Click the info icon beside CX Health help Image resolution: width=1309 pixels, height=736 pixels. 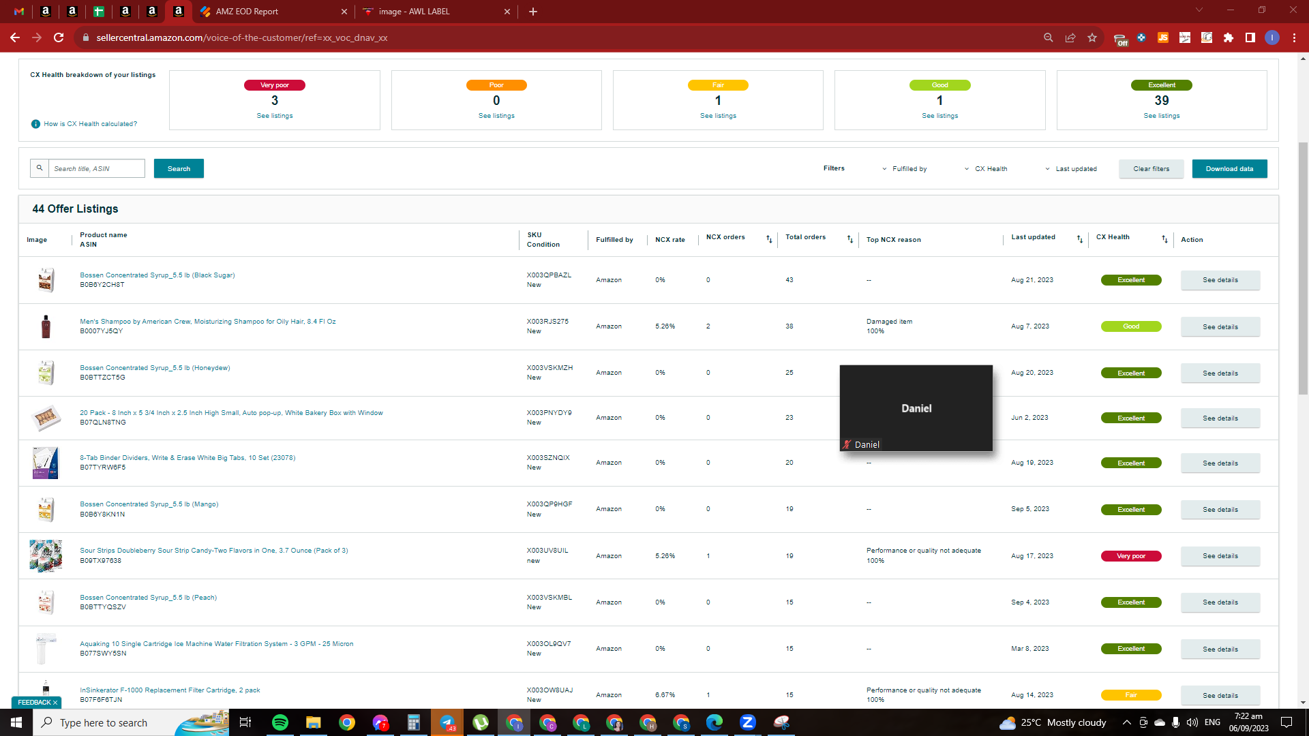(x=35, y=124)
